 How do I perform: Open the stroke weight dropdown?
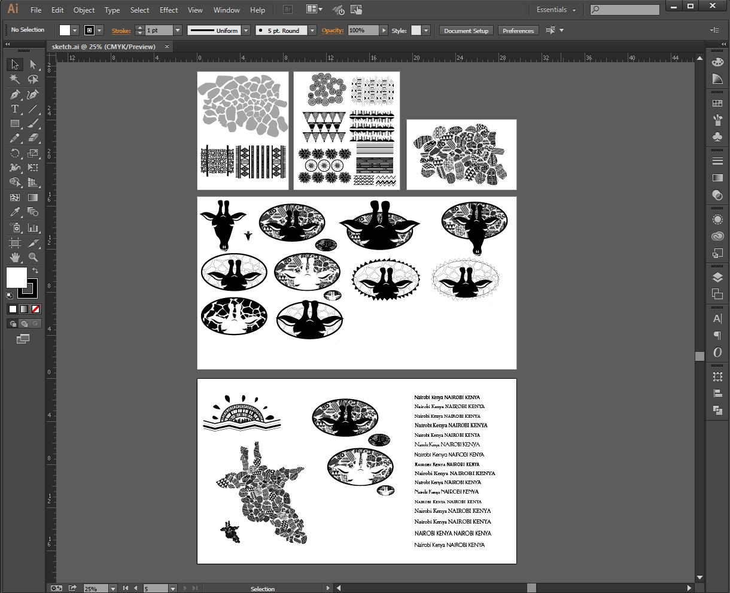(178, 31)
